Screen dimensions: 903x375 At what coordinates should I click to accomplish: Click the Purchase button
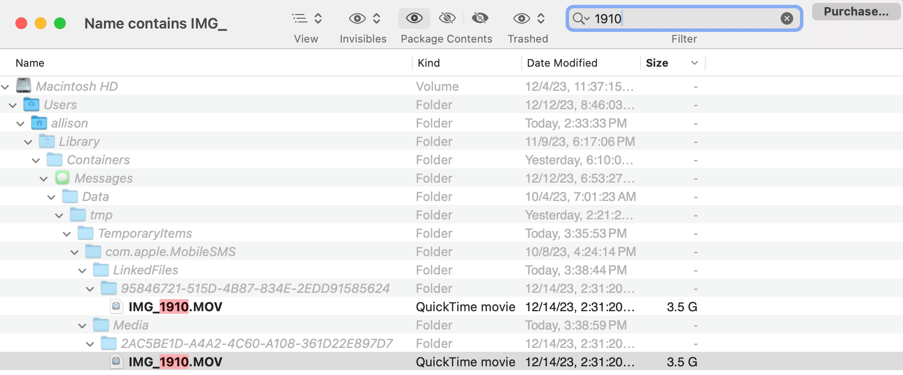pos(856,12)
